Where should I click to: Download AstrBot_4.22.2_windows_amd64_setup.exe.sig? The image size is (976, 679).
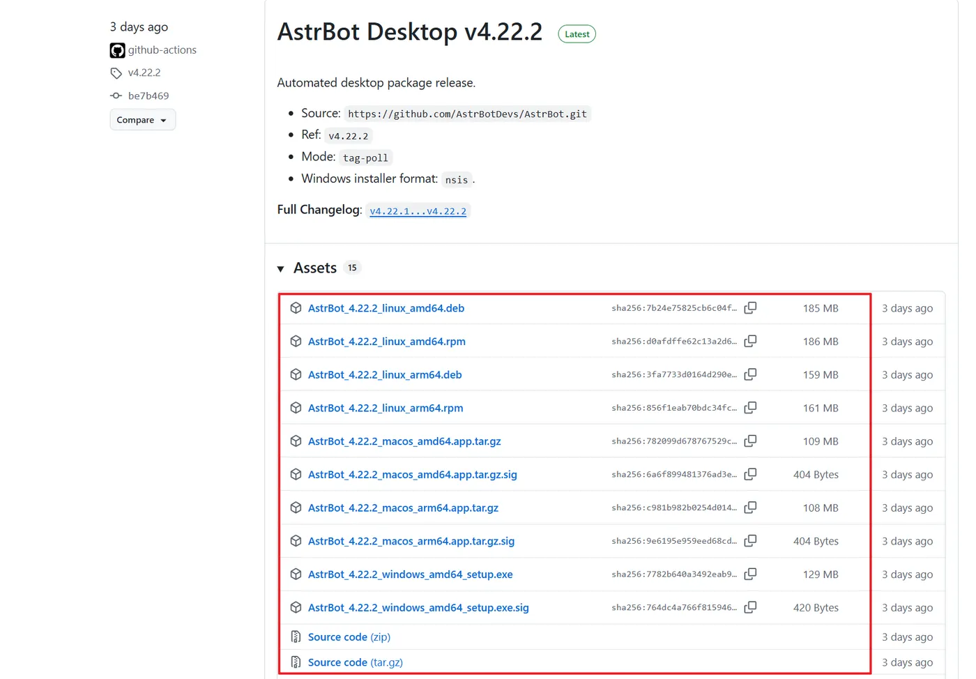(418, 608)
